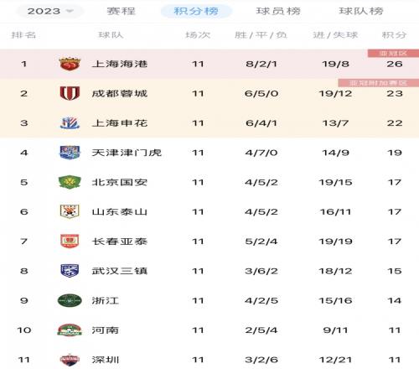Screen dimensions: 419x369
Task: Click the 天津津门虎 team badge
Action: 70,153
